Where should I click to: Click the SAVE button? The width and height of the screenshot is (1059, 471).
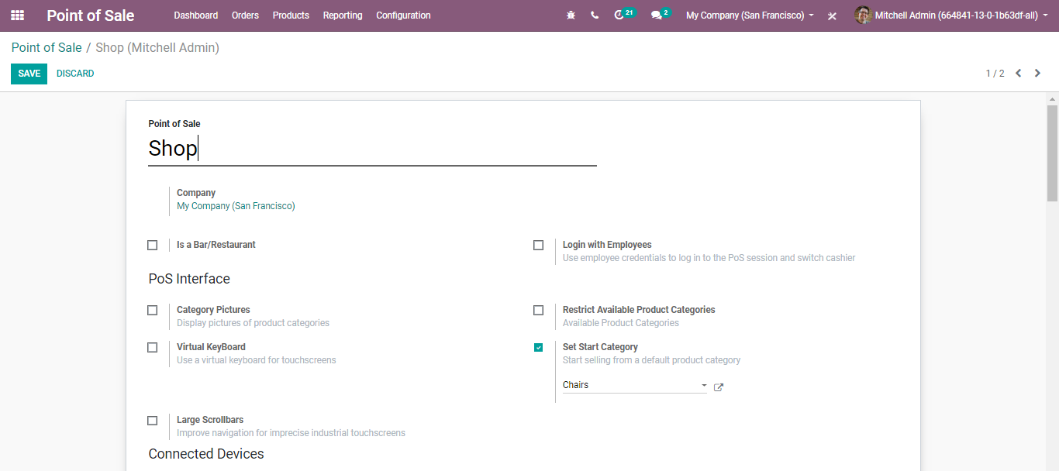pos(29,74)
